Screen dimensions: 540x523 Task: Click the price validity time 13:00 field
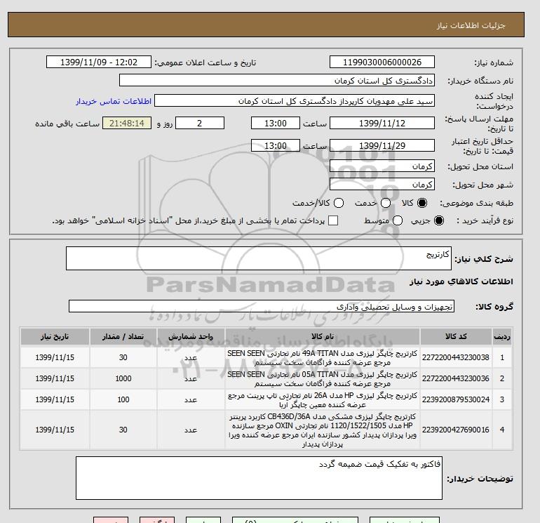[276, 145]
